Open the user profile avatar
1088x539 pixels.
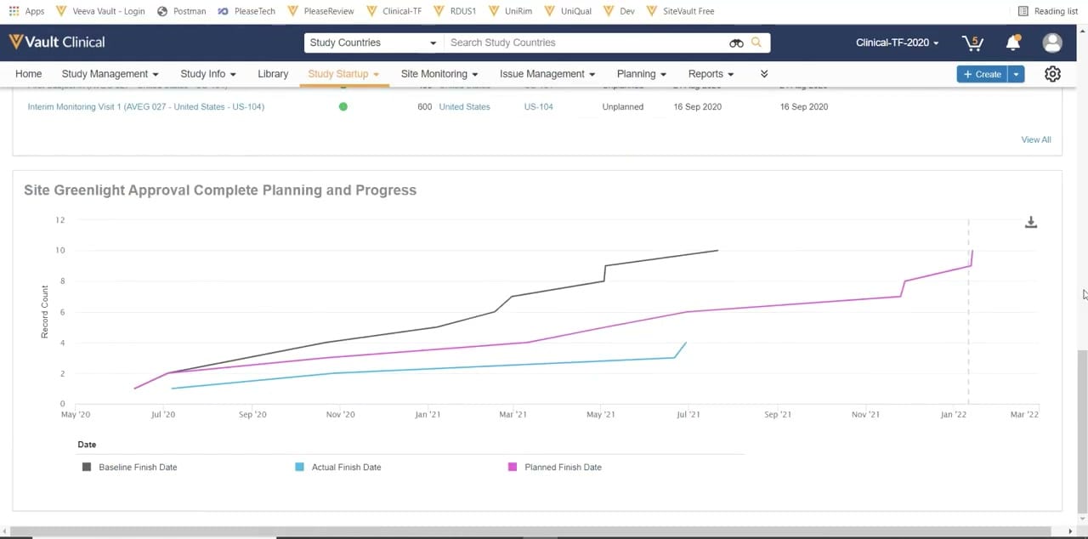pos(1052,43)
